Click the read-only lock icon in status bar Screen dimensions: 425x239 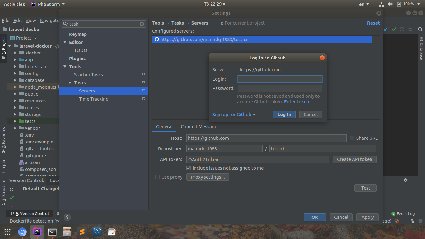pos(413,221)
